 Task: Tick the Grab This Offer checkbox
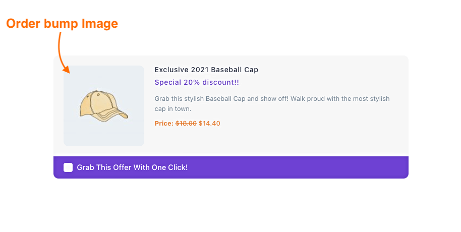point(68,167)
